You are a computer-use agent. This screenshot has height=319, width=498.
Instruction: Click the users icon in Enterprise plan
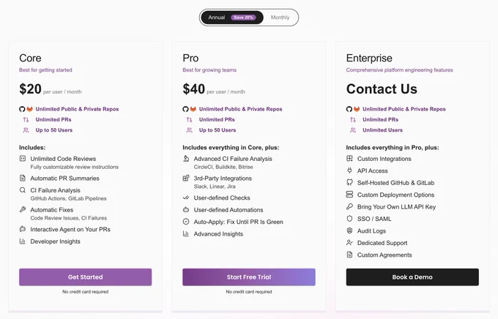[353, 130]
